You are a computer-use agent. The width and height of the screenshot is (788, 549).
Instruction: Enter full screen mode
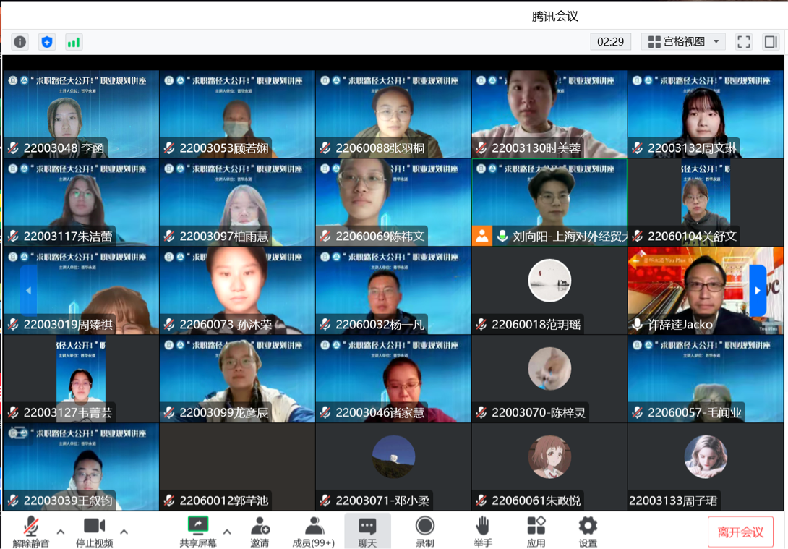[x=744, y=42]
